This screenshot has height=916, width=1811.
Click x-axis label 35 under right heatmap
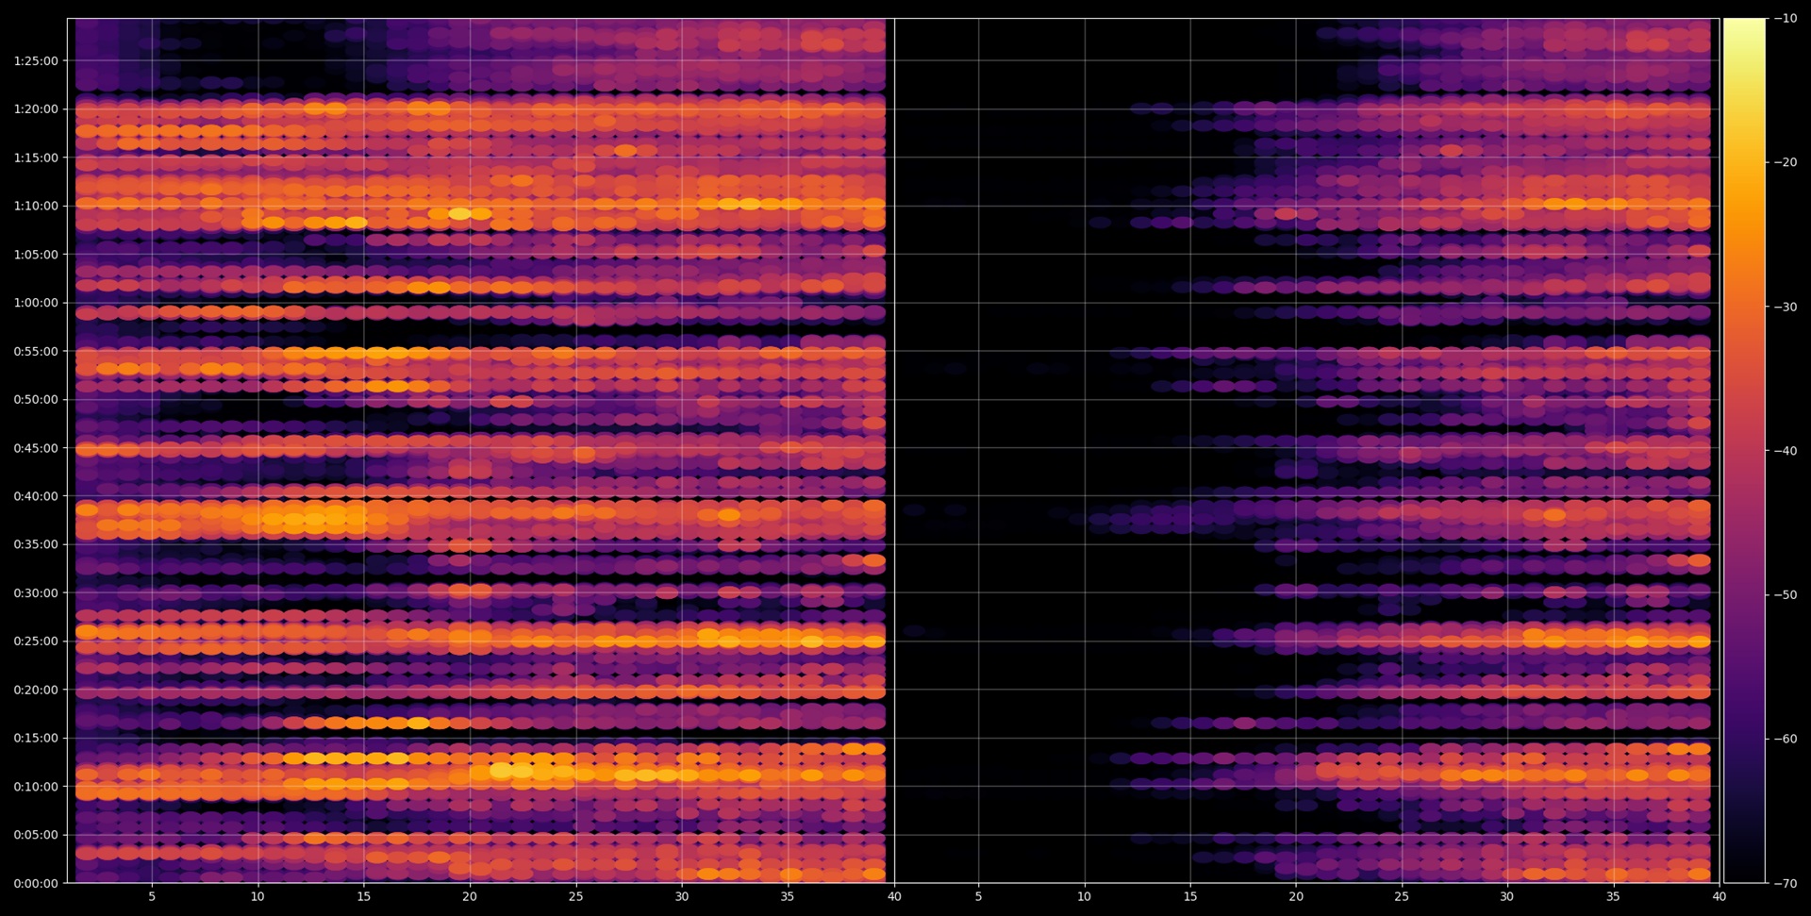1614,897
